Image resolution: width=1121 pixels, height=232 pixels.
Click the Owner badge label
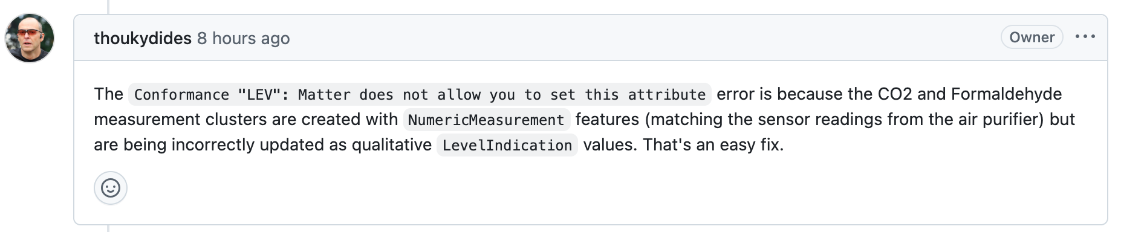coord(1032,37)
